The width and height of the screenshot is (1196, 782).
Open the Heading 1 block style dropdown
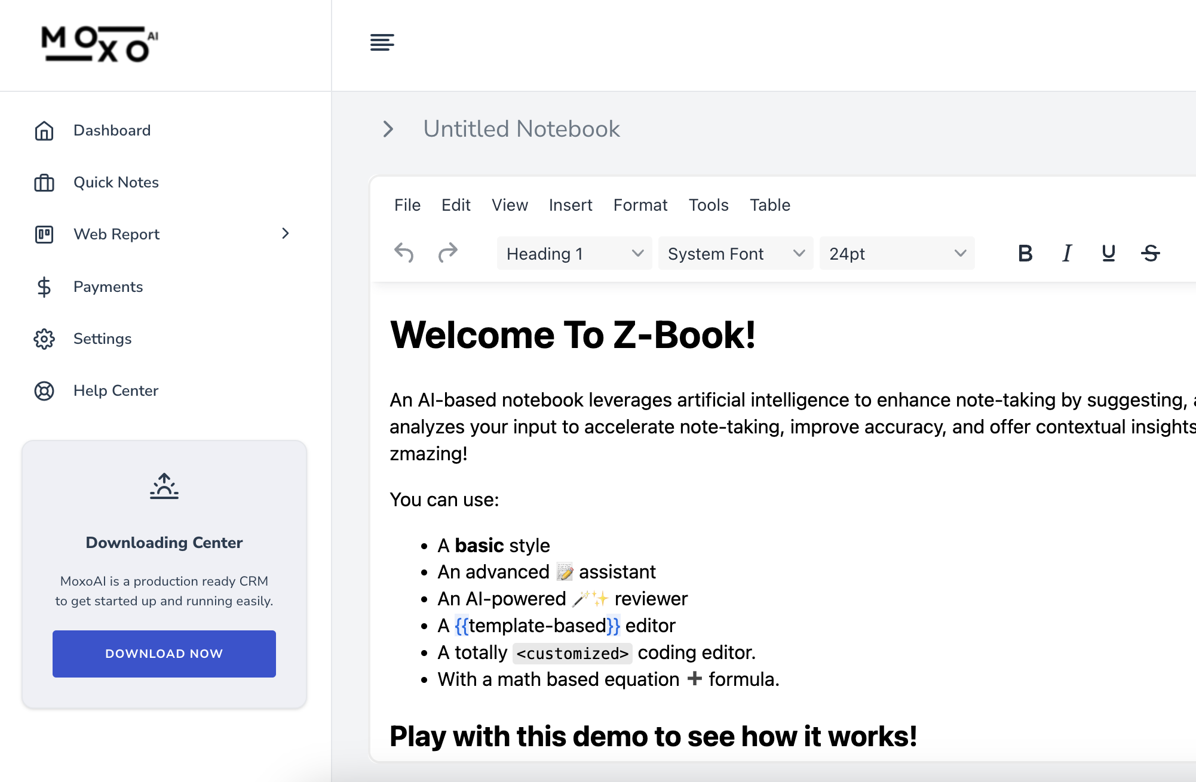[x=574, y=253]
